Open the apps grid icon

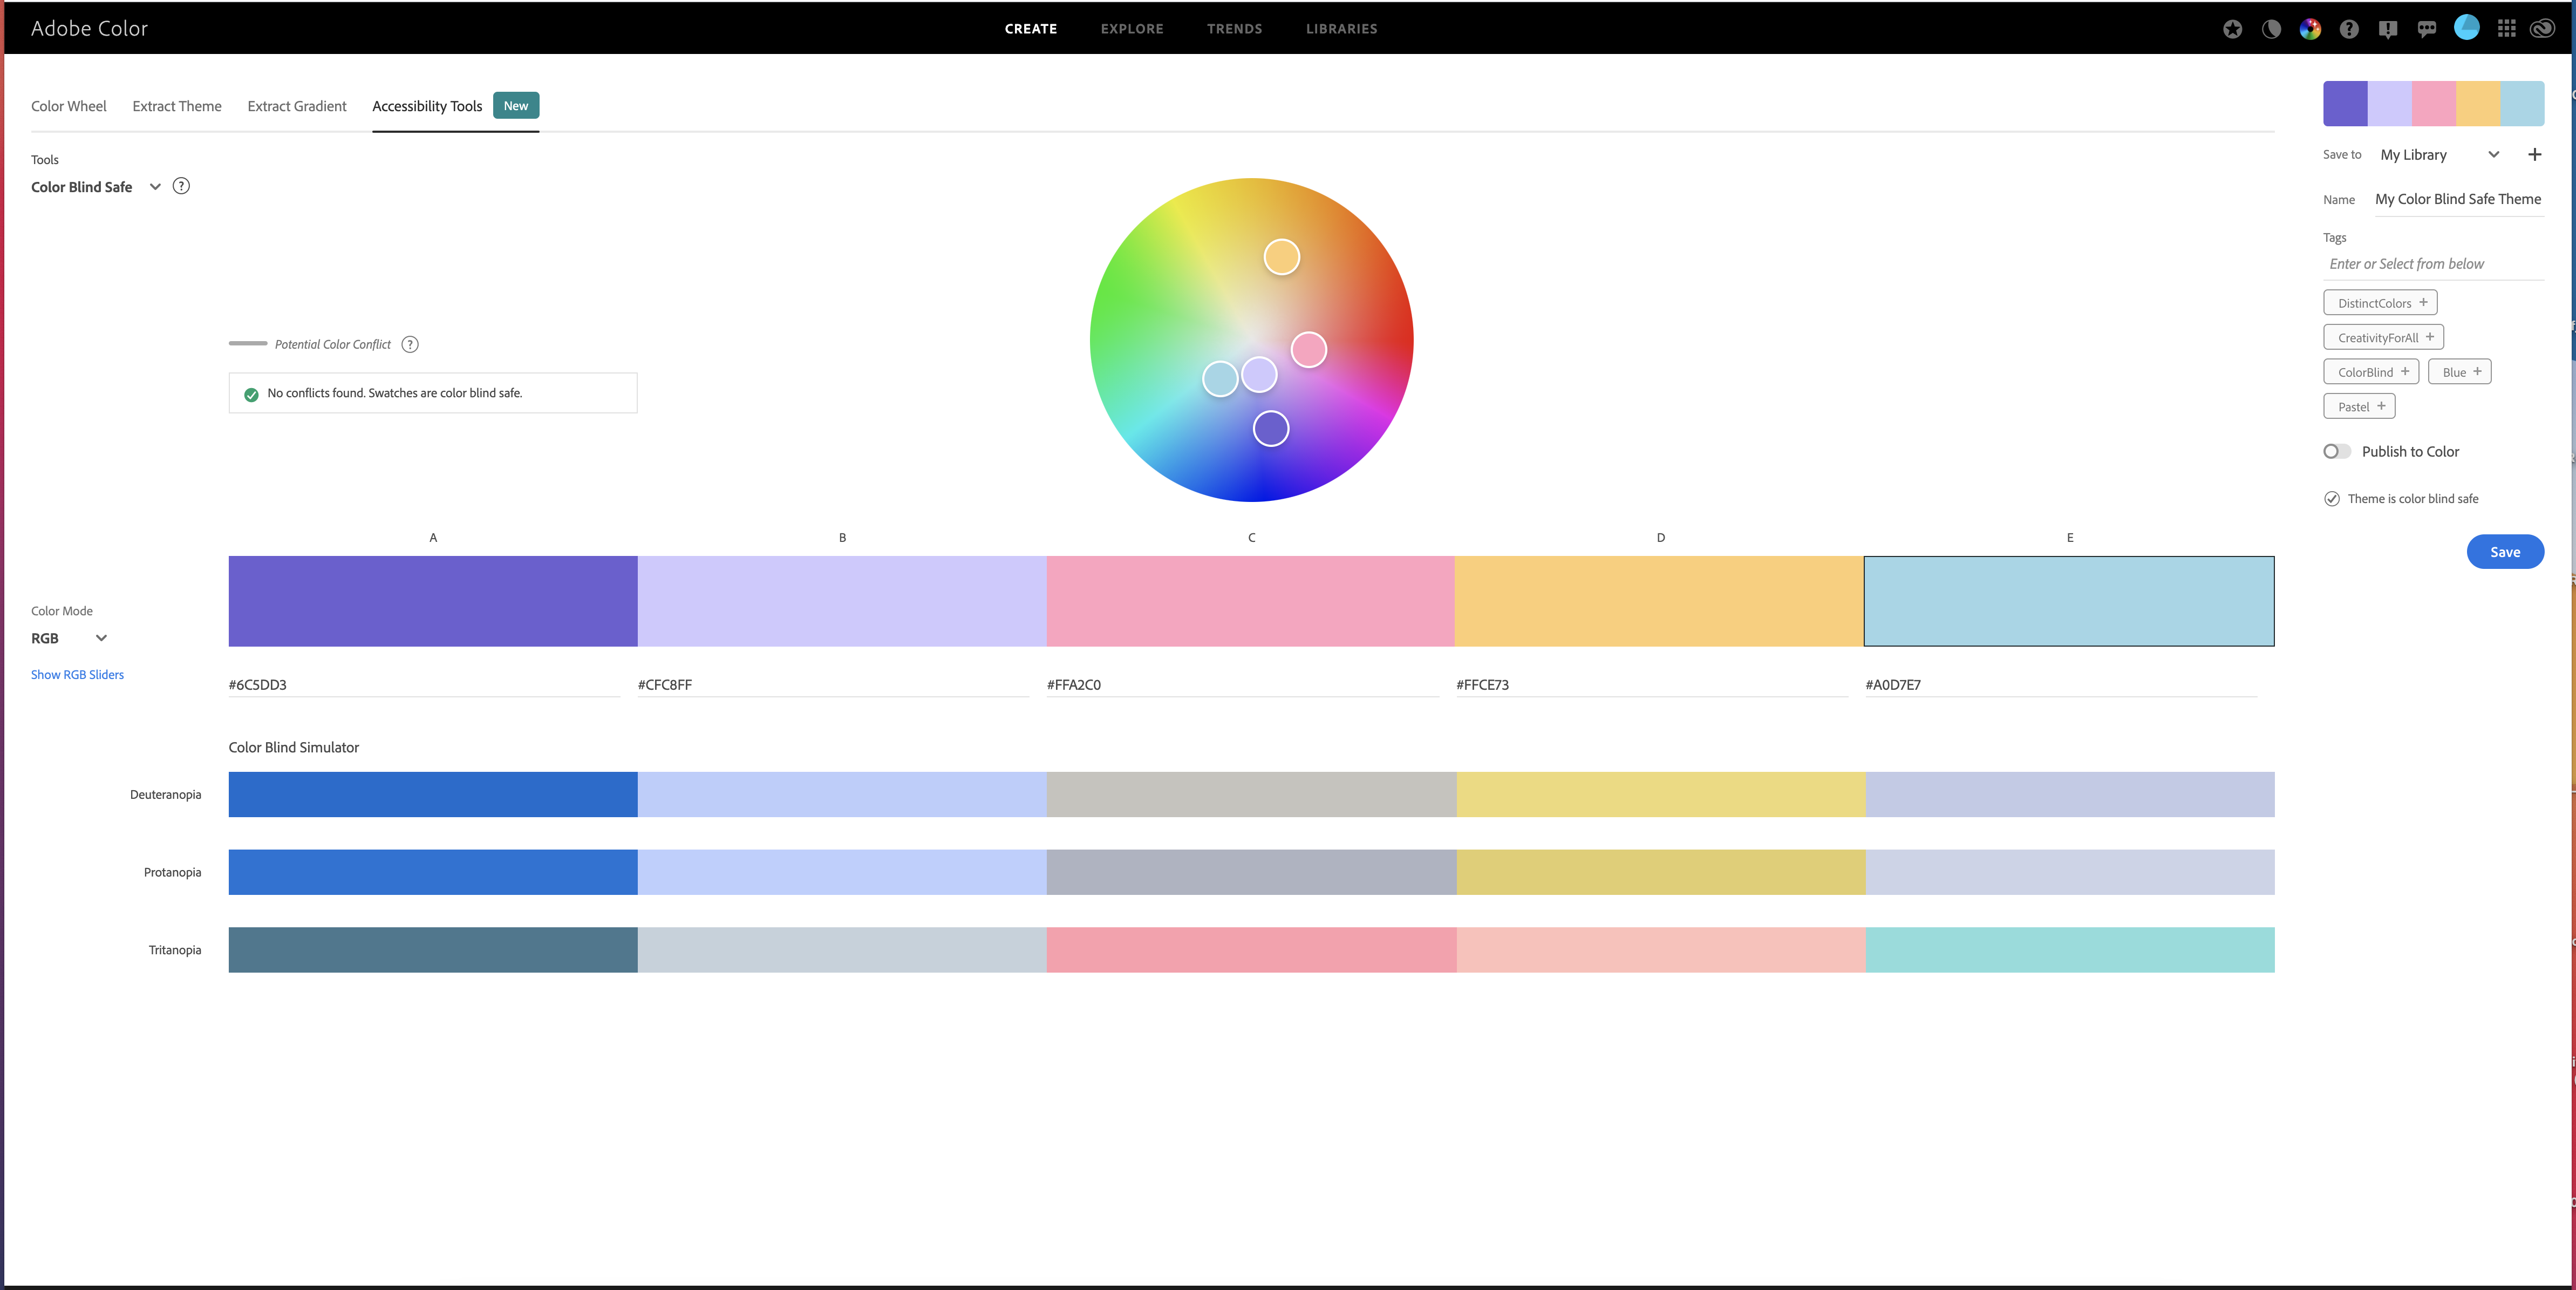point(2507,28)
